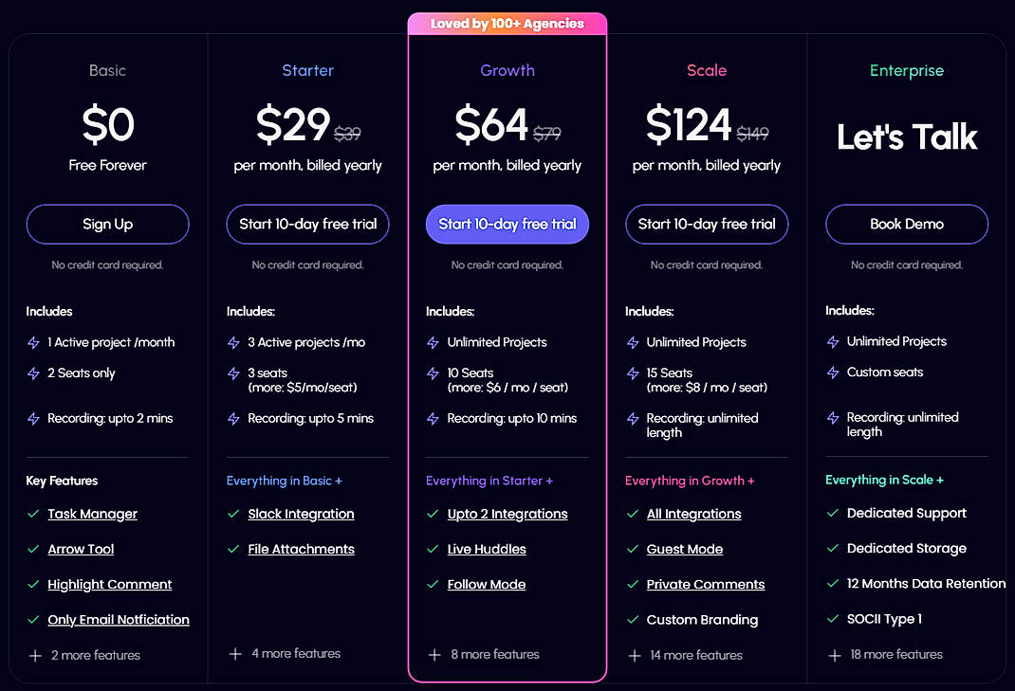
Task: Start 10-day free trial on Growth plan
Action: 507,224
